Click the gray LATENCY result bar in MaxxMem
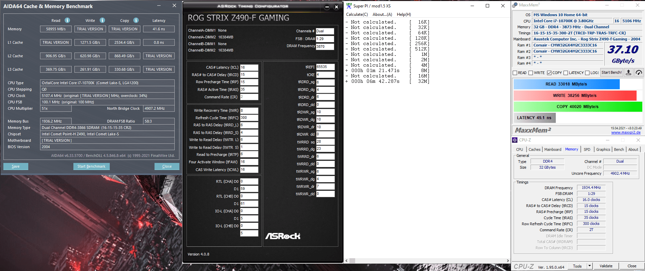The height and width of the screenshot is (271, 645). (535, 118)
